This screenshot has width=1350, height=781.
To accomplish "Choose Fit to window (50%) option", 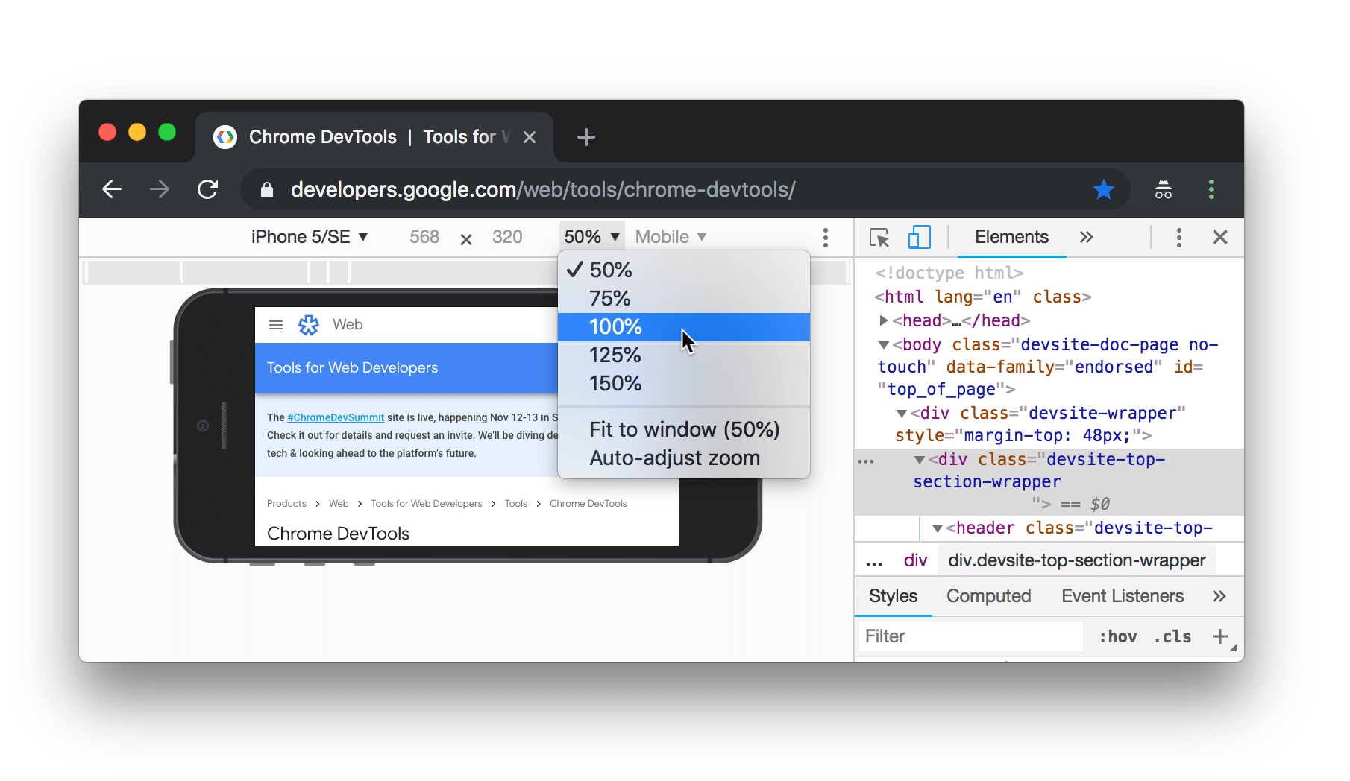I will pyautogui.click(x=684, y=429).
